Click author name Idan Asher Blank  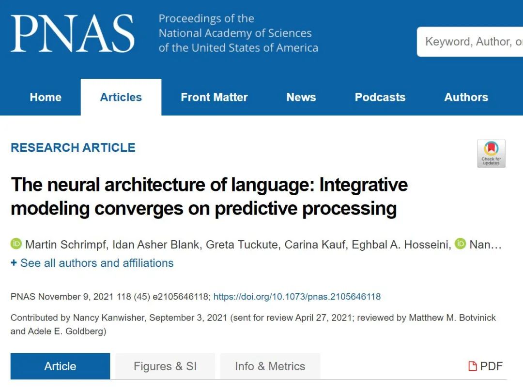(x=156, y=245)
